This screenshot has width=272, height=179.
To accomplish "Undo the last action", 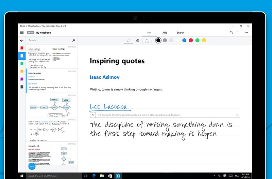I will tap(232, 33).
